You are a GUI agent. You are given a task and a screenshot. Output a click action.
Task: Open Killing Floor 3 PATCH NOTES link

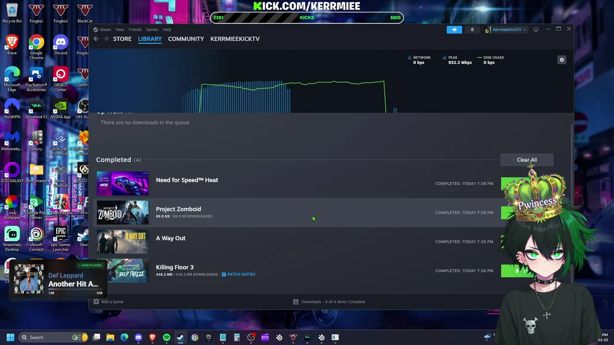tap(238, 275)
